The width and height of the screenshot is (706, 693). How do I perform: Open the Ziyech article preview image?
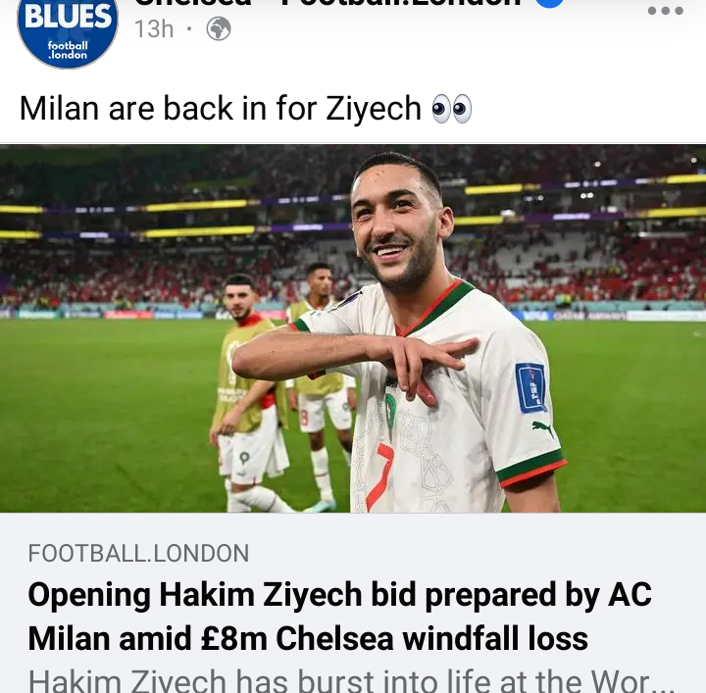click(353, 328)
